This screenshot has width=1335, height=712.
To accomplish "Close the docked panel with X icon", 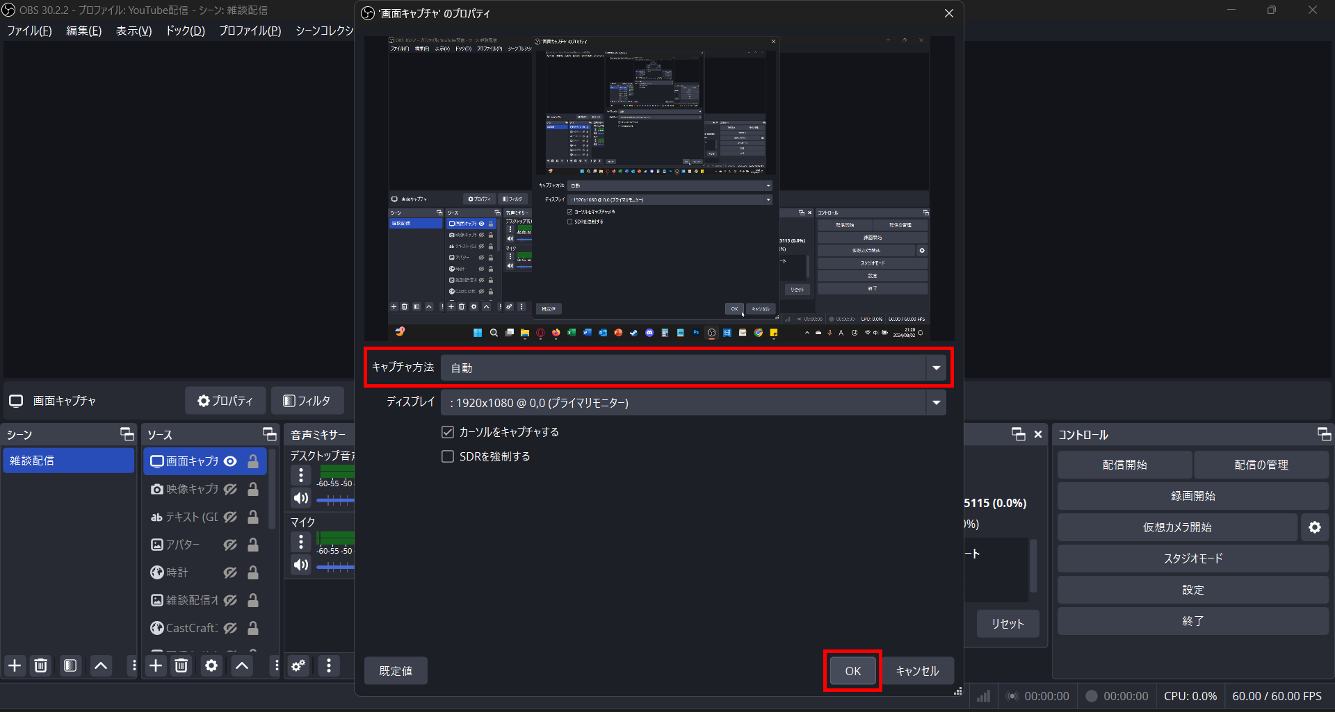I will 1038,434.
